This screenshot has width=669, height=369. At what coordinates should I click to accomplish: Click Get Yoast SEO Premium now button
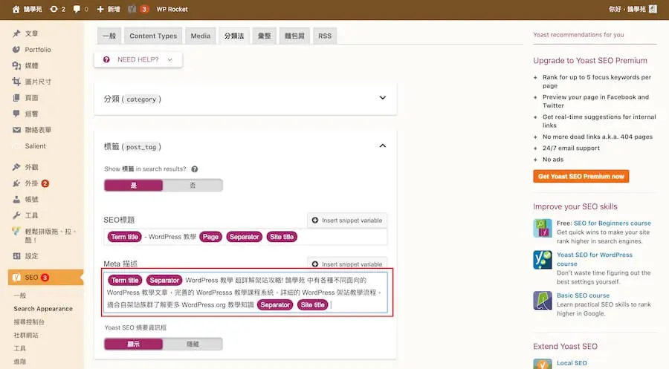(x=581, y=176)
